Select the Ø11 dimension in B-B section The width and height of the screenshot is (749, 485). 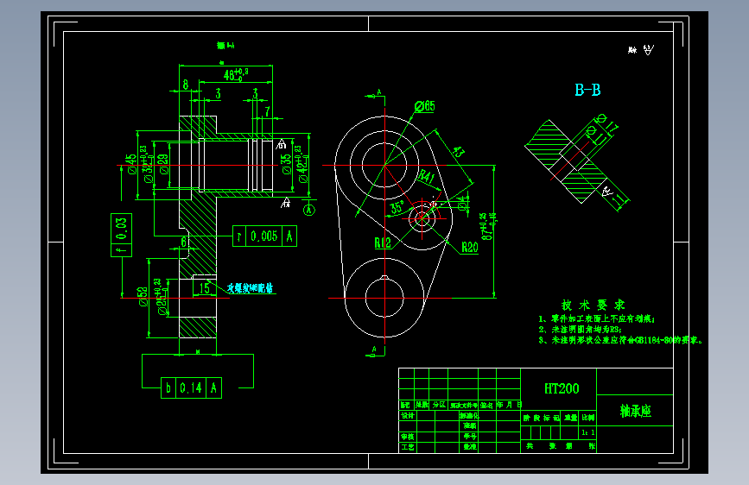pyautogui.click(x=598, y=135)
